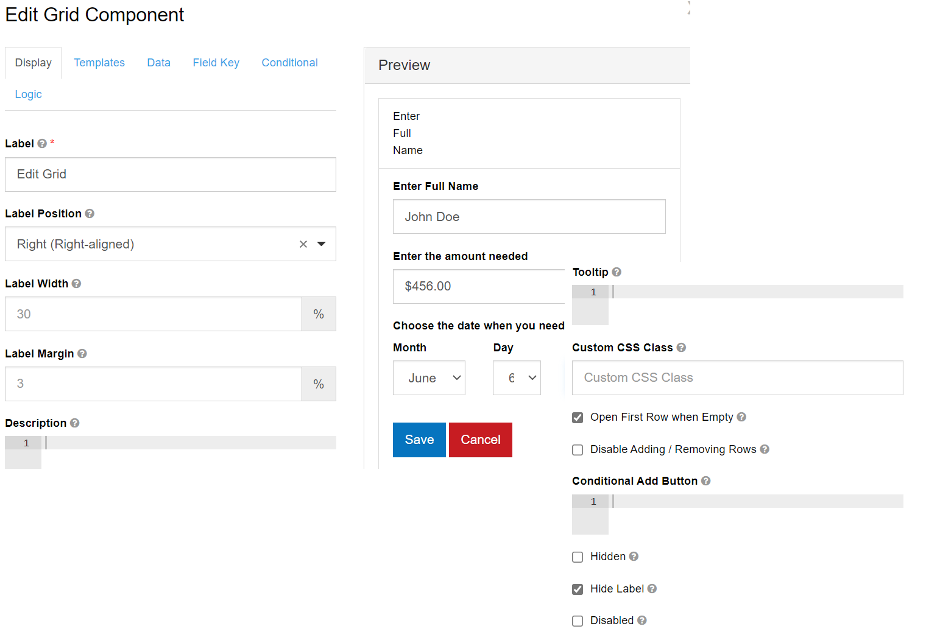Open the Day dropdown in preview

coord(517,378)
